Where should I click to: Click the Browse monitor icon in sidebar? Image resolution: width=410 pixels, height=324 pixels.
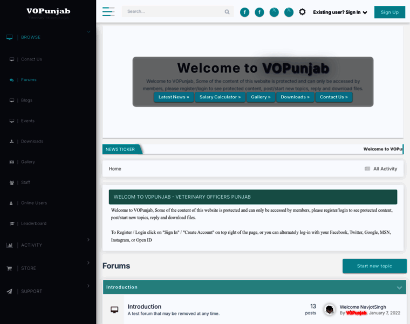coord(9,37)
